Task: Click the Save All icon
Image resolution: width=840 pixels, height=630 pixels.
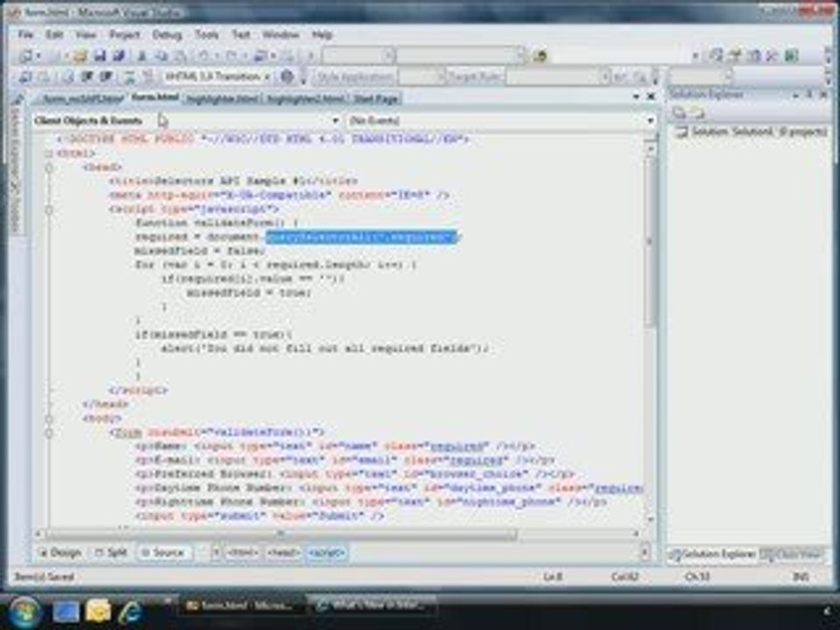Action: coord(118,55)
